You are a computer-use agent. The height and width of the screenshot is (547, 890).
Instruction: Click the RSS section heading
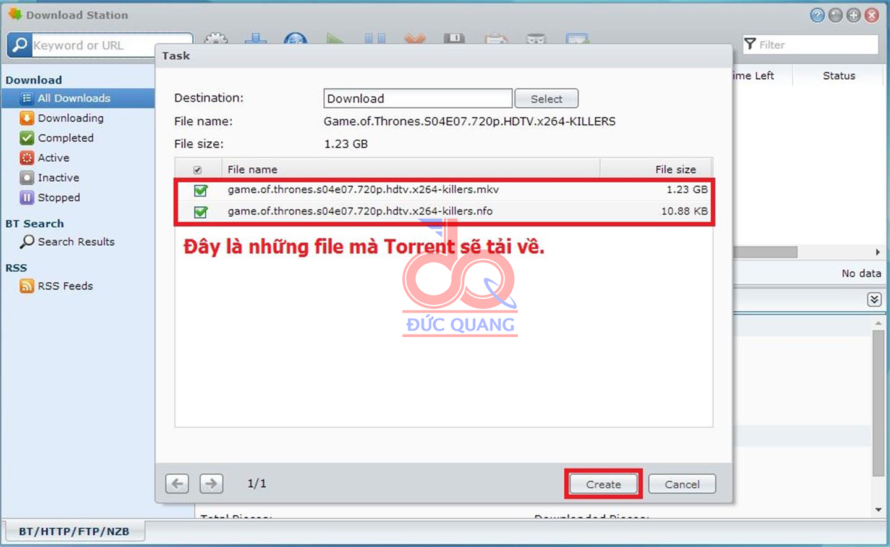16,268
